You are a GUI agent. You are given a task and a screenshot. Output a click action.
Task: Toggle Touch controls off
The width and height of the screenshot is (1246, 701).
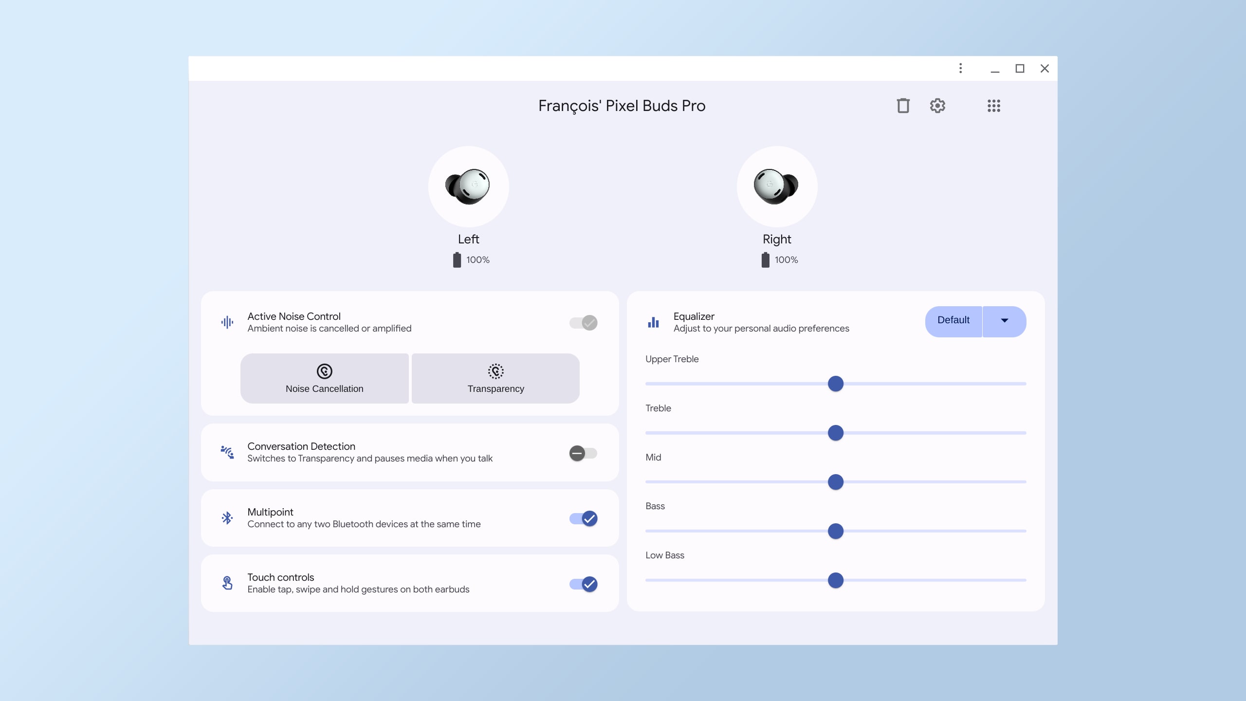pyautogui.click(x=584, y=584)
